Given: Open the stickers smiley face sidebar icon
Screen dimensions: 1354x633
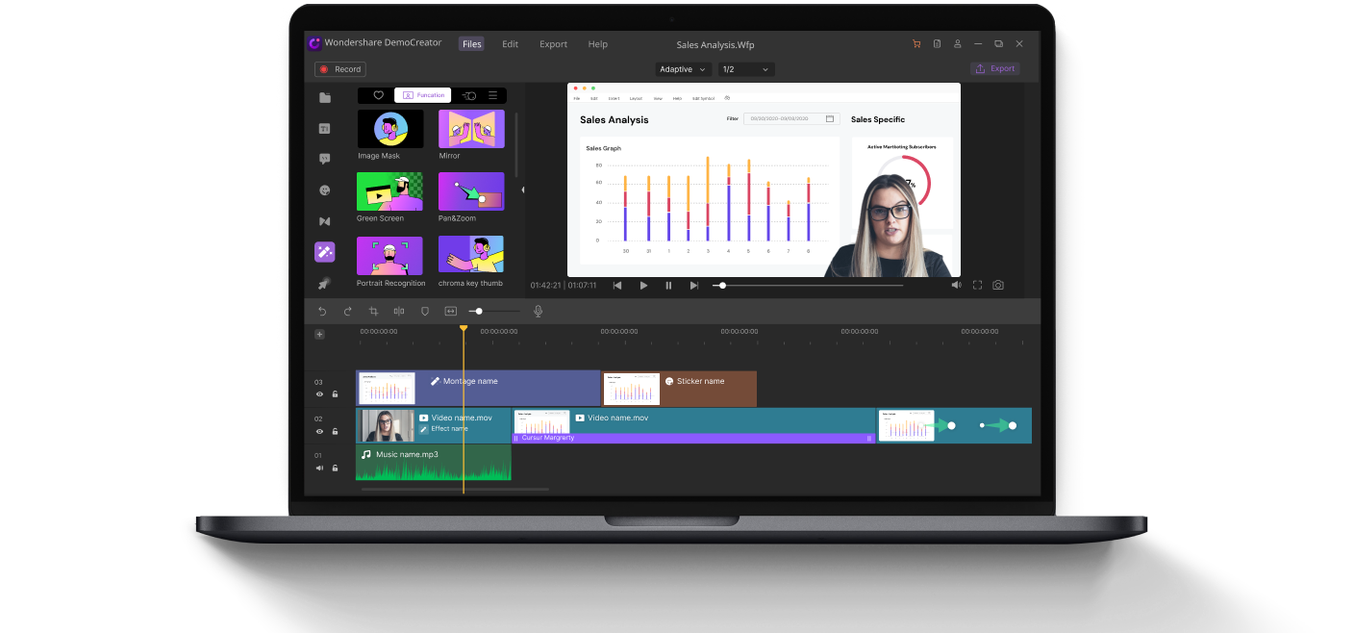Looking at the screenshot, I should click(x=325, y=190).
